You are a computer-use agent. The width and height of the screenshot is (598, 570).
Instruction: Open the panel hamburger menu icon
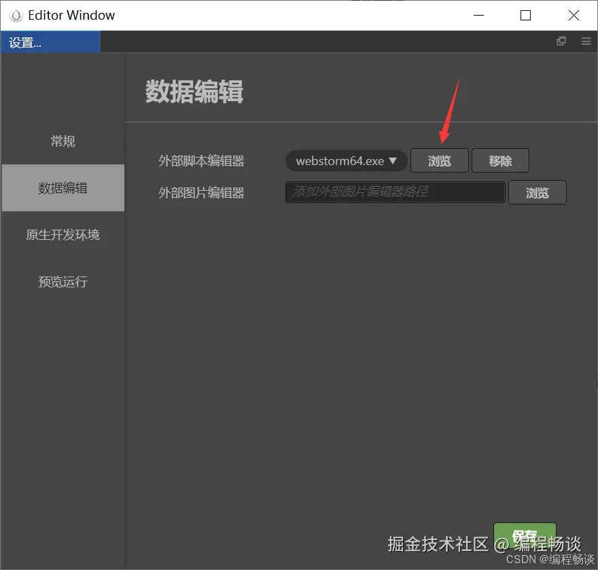pyautogui.click(x=586, y=41)
